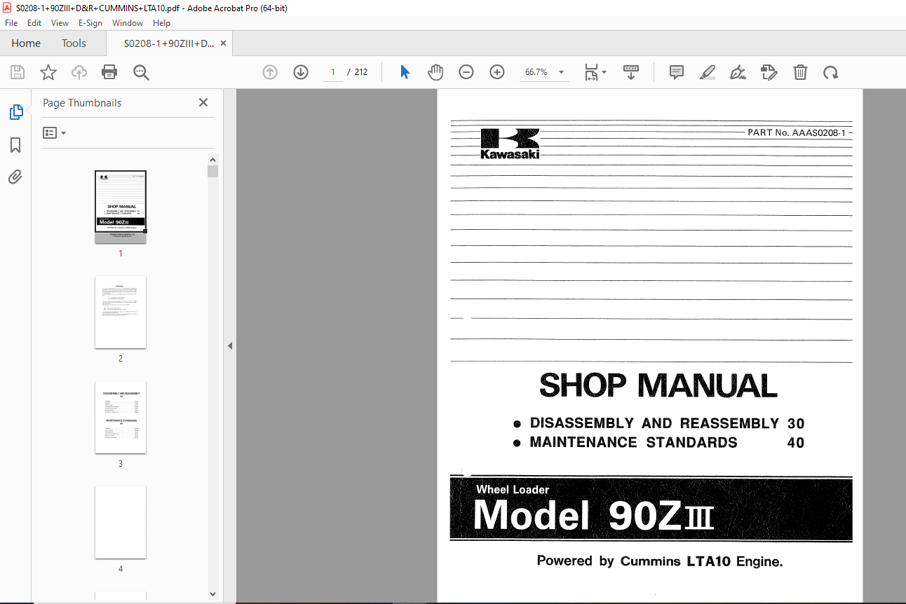906x604 pixels.
Task: Print the document with the printer icon
Action: (x=109, y=72)
